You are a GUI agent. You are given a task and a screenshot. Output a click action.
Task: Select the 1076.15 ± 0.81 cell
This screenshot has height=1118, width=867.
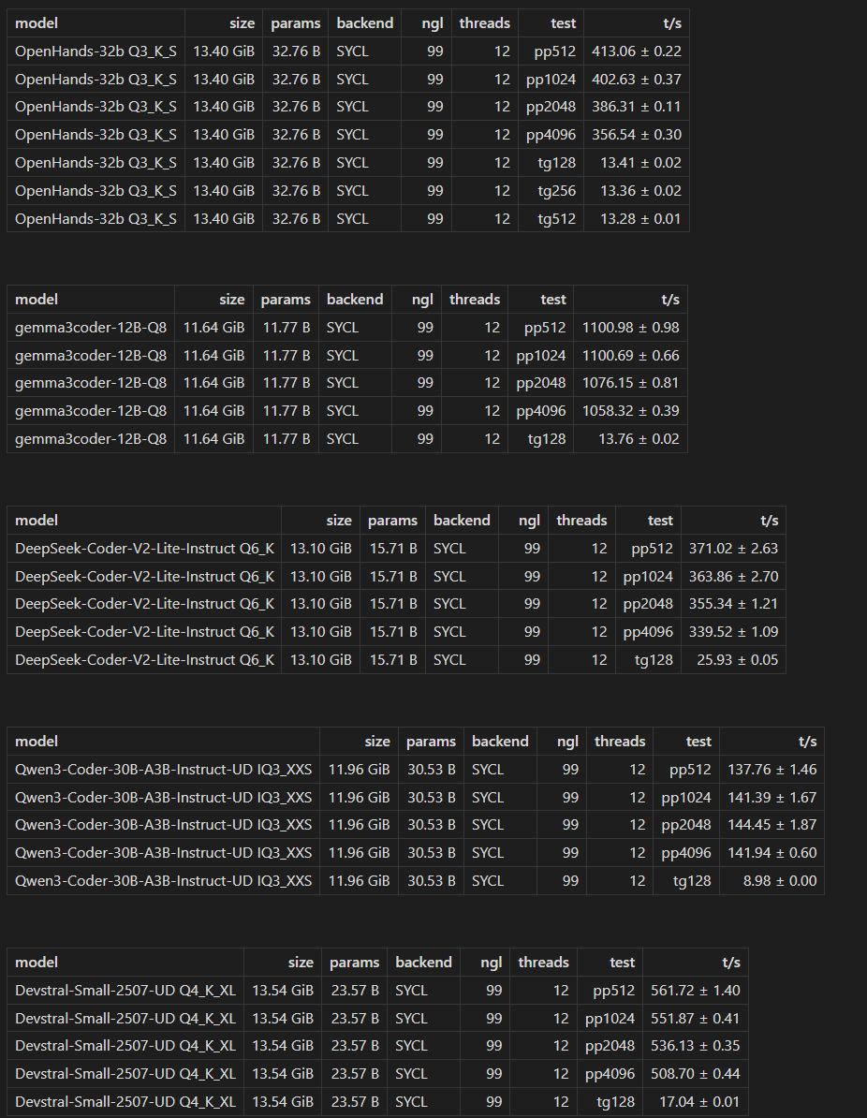click(630, 383)
